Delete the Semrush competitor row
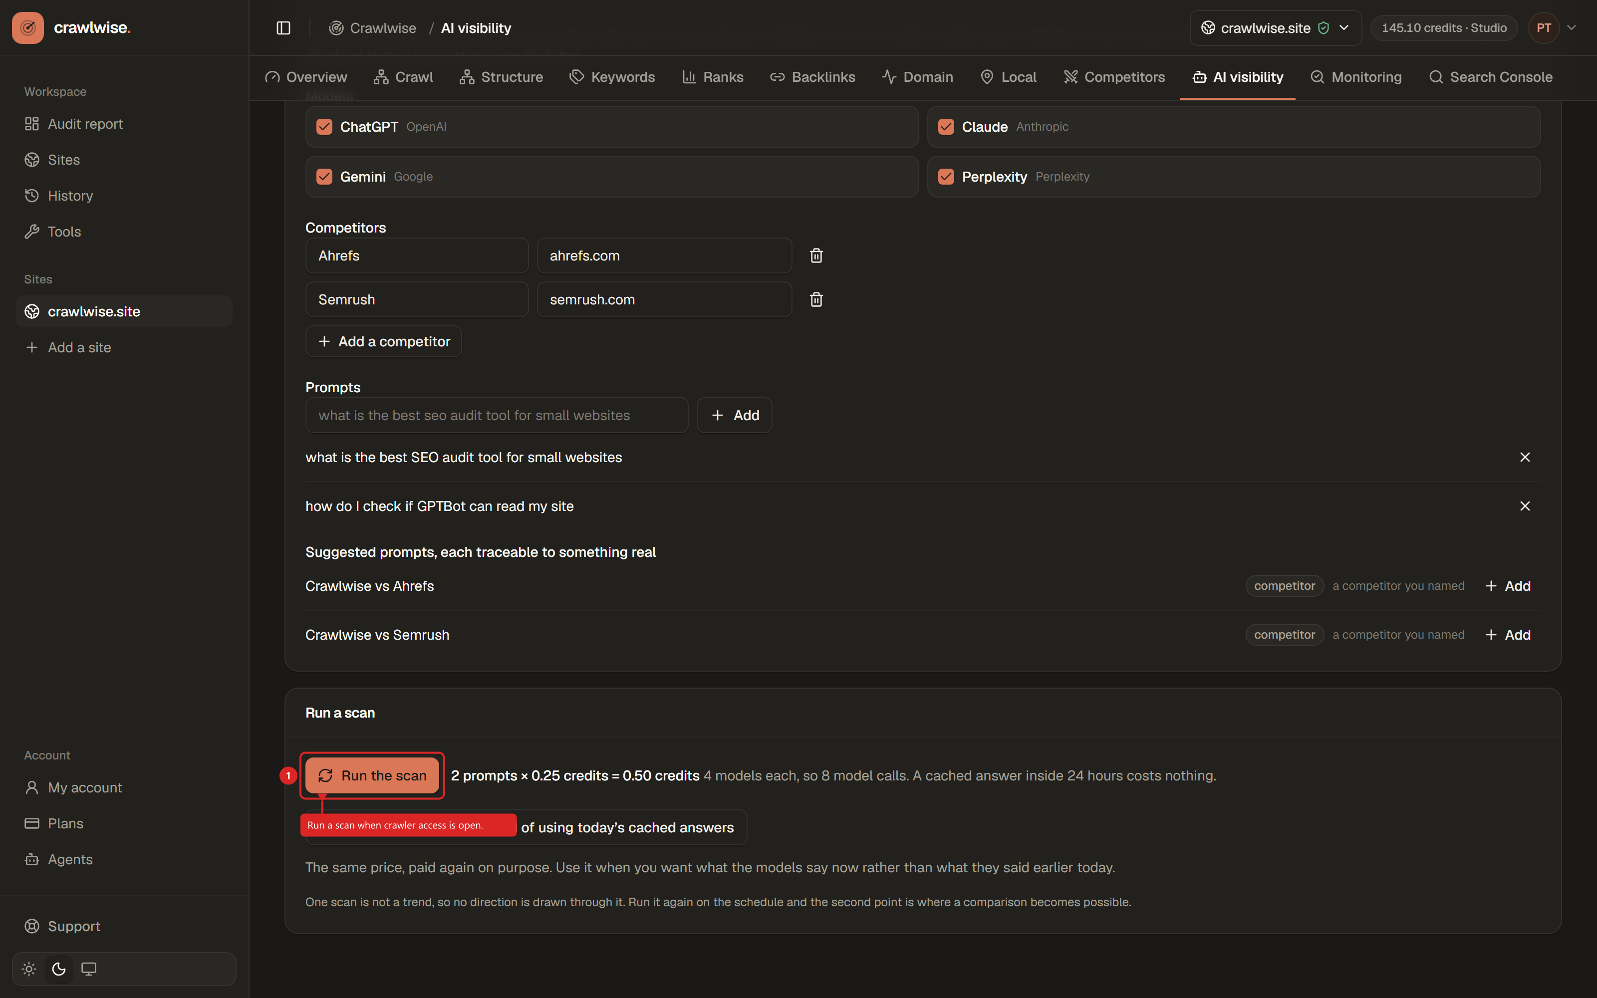Viewport: 1597px width, 998px height. [x=816, y=300]
